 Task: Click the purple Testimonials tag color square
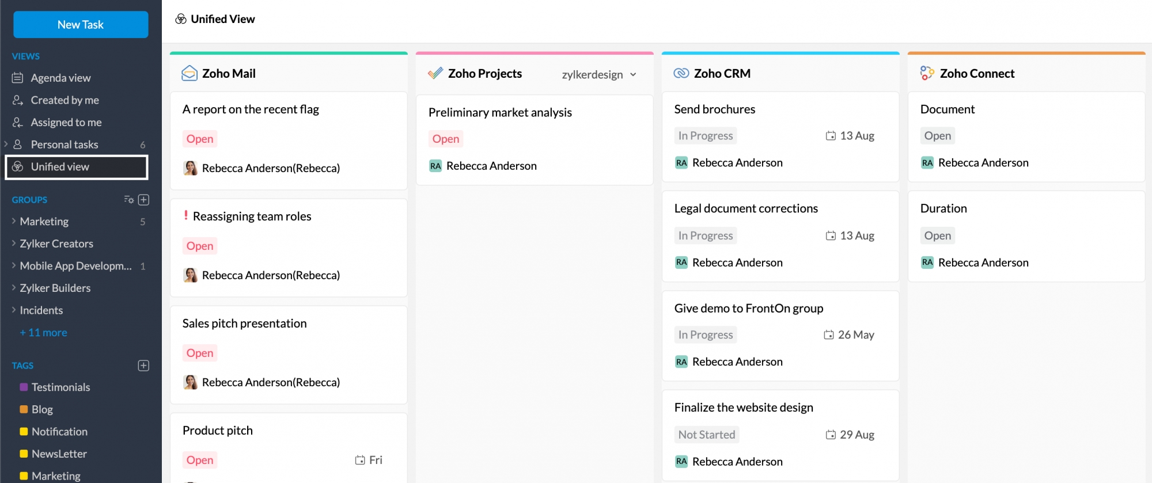click(x=24, y=387)
